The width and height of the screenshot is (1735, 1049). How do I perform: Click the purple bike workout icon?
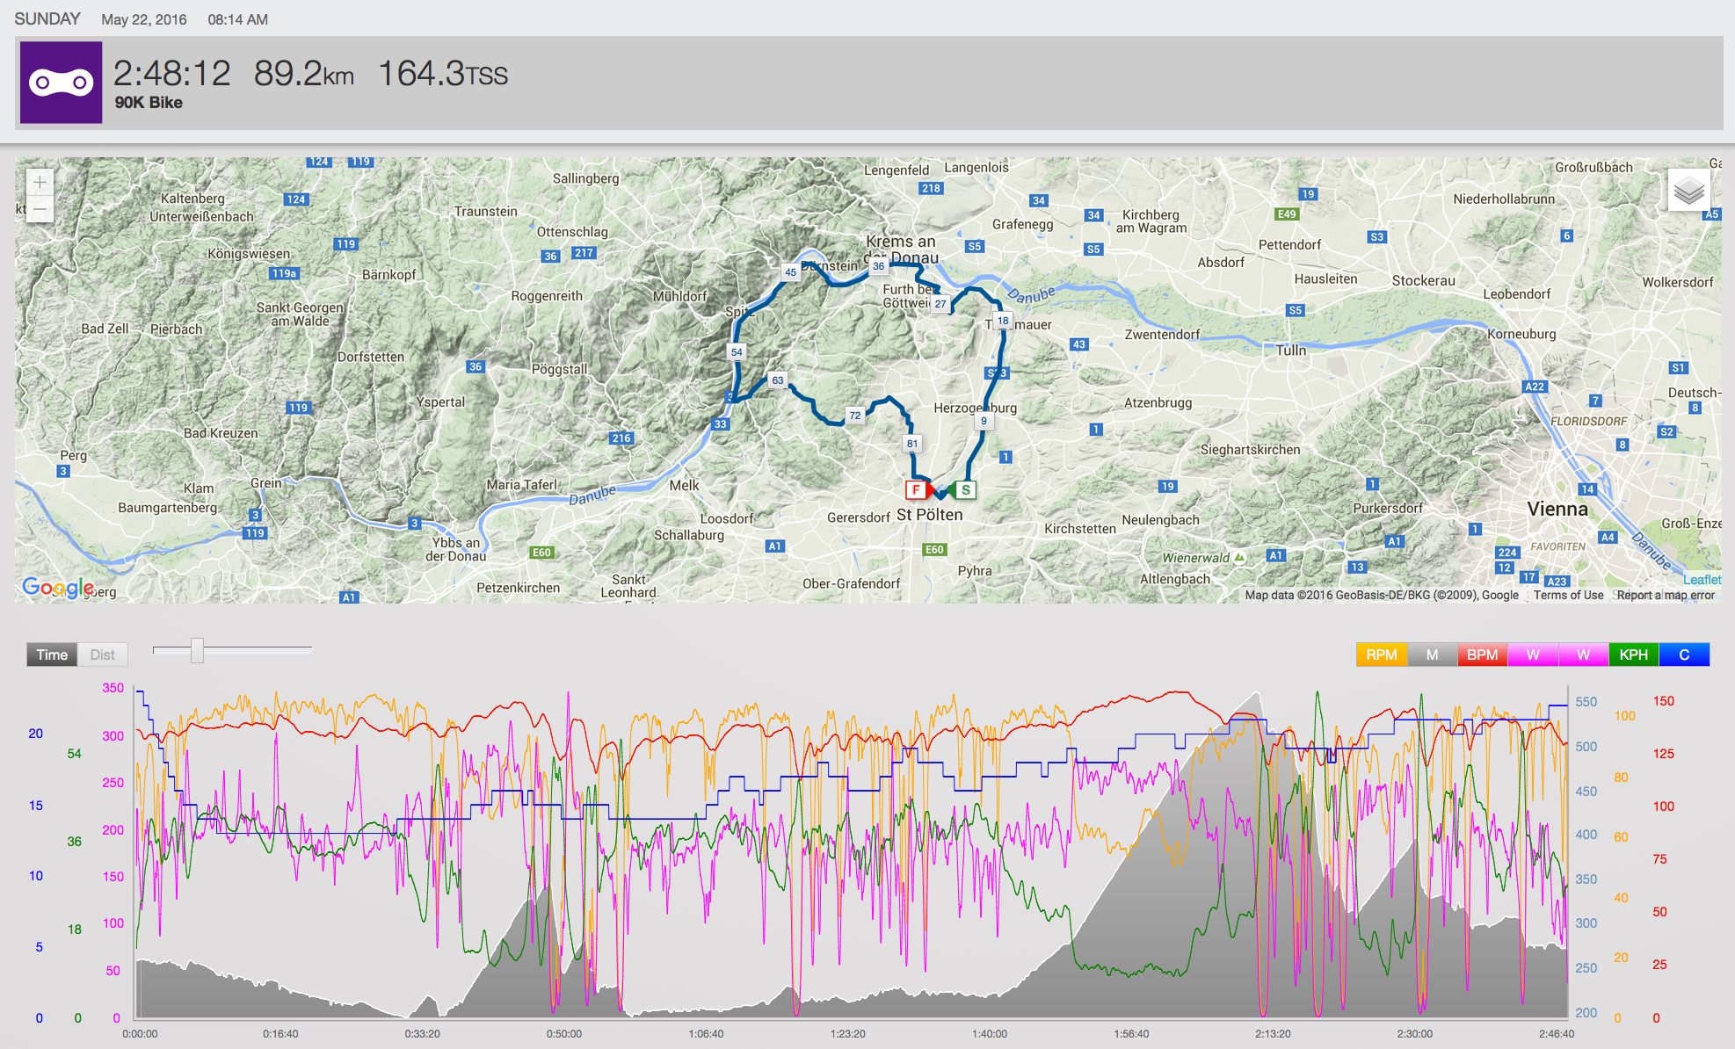61,83
